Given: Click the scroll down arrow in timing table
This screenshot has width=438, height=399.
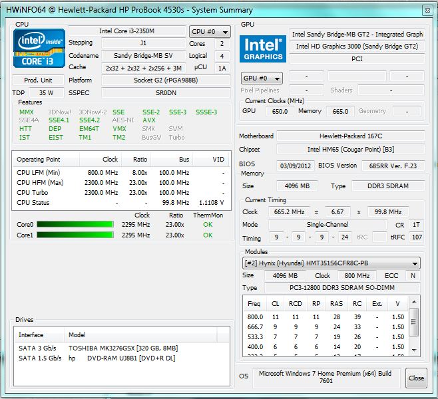Looking at the screenshot, I should pos(414,350).
